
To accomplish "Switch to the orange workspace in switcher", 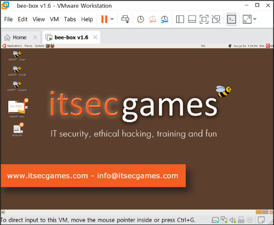I will [x=259, y=212].
